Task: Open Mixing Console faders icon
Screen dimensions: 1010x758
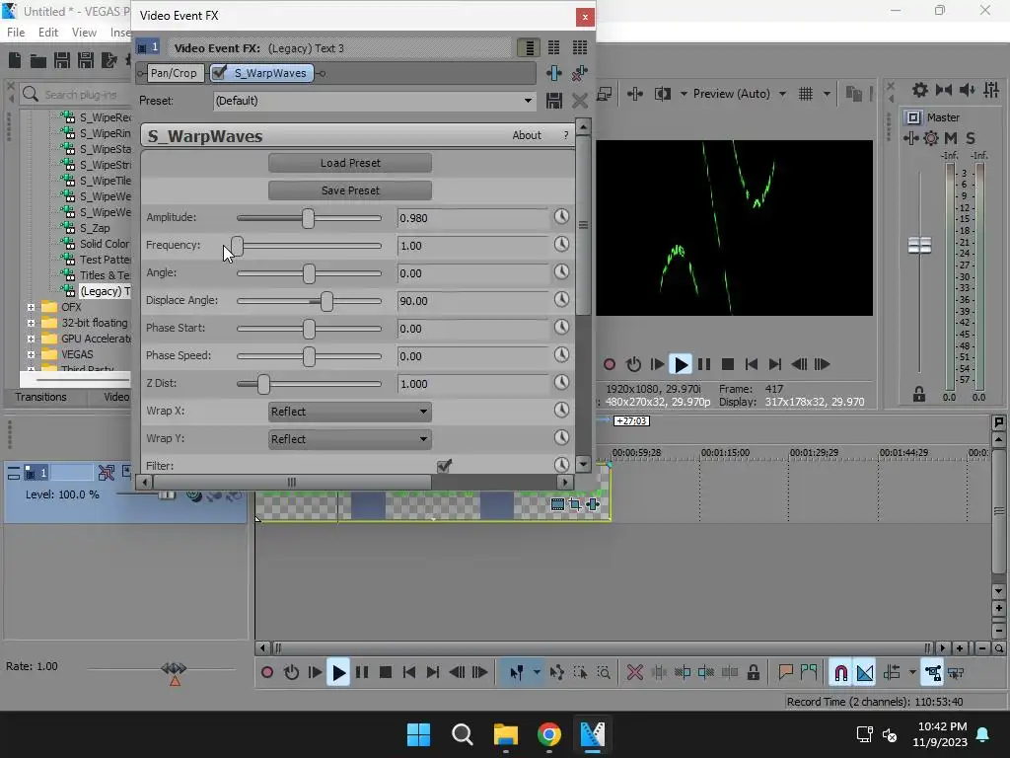Action: 991,90
